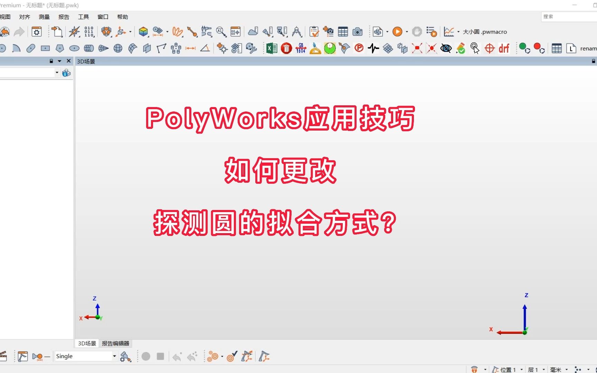Click the slot feature icon
The image size is (597, 373).
(31, 48)
